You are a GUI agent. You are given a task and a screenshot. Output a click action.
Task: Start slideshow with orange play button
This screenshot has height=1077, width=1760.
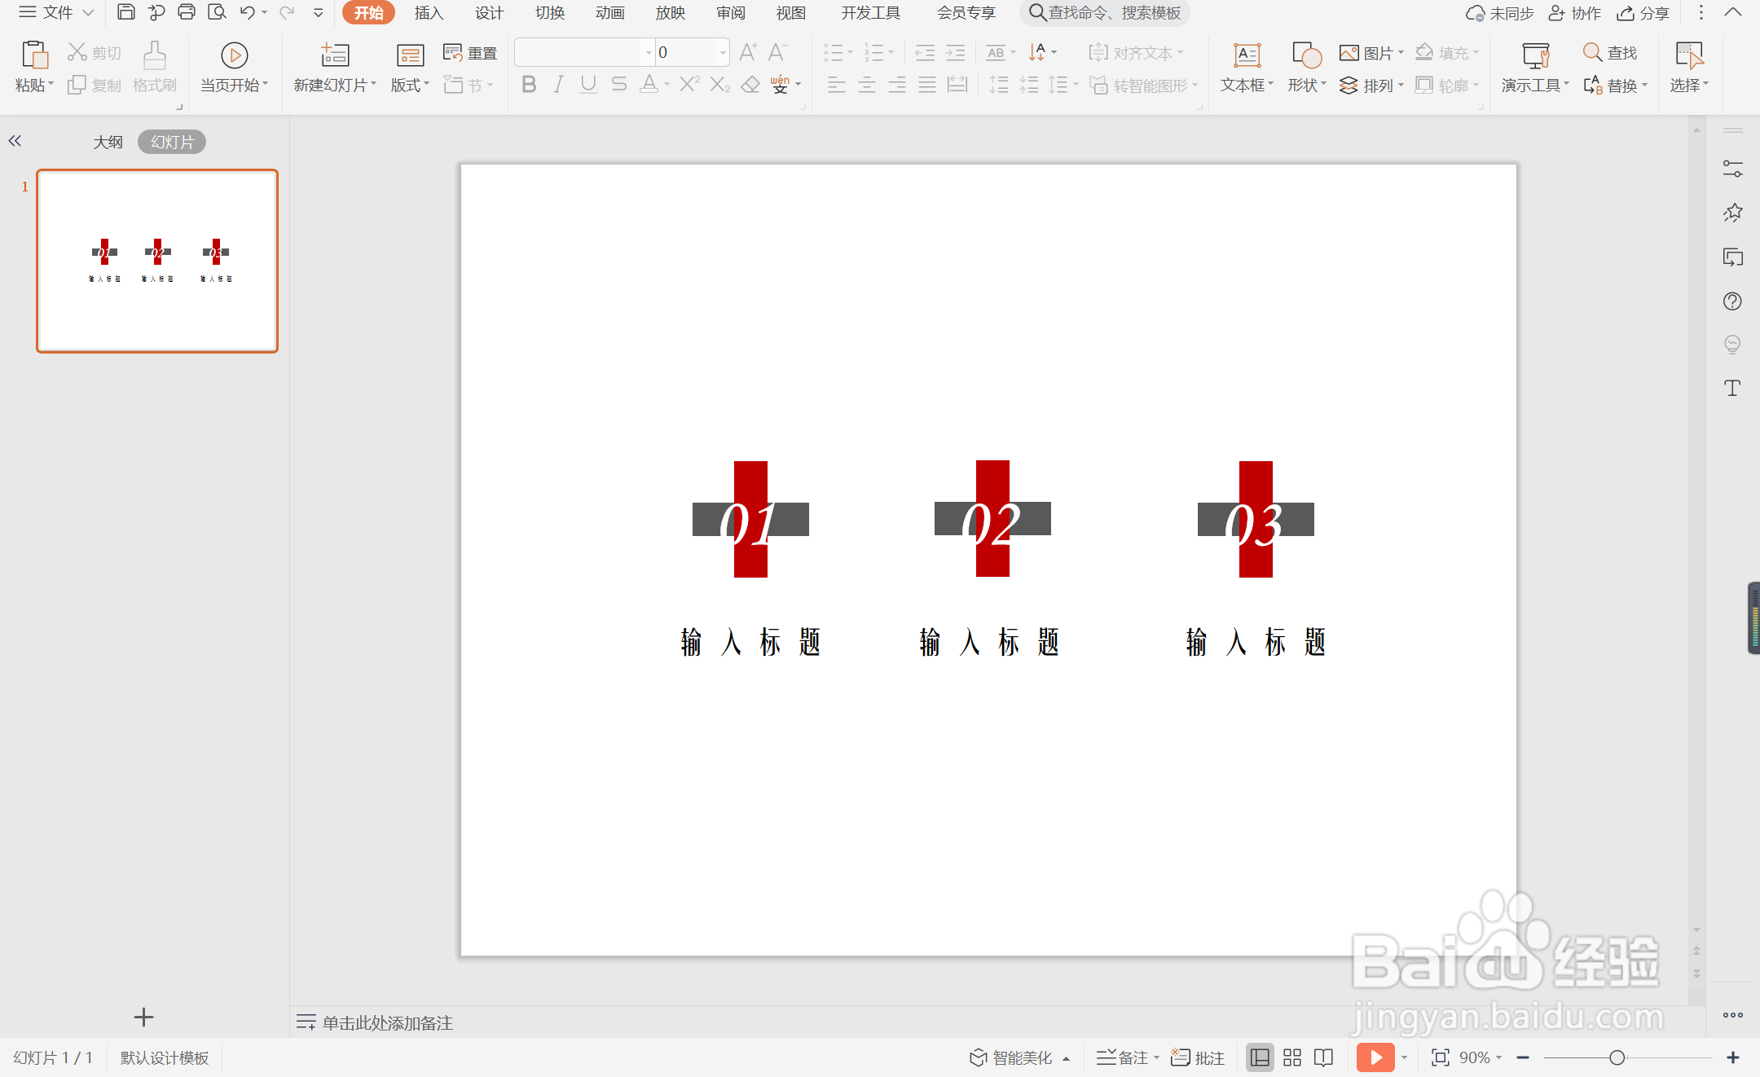(x=1375, y=1057)
